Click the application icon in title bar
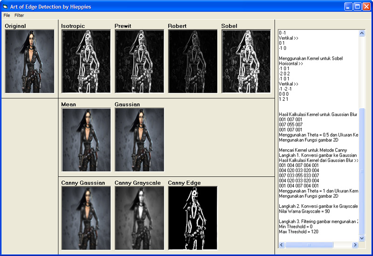373x256 pixels. [6, 7]
